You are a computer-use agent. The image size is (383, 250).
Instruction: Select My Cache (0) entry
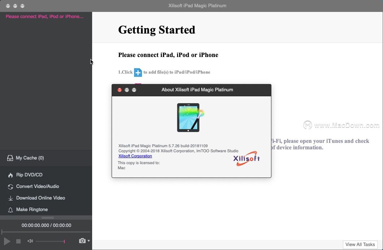30,158
